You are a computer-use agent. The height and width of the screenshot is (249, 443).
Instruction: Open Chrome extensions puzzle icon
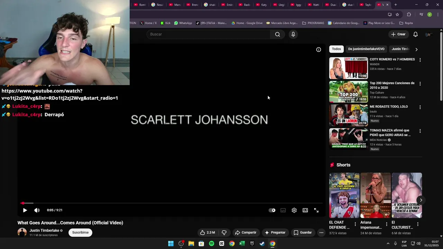coord(409,15)
